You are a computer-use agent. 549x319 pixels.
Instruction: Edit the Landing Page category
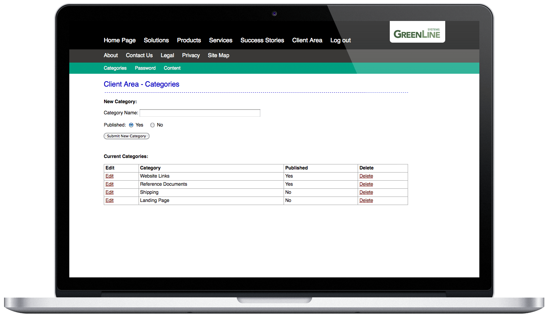(x=110, y=200)
